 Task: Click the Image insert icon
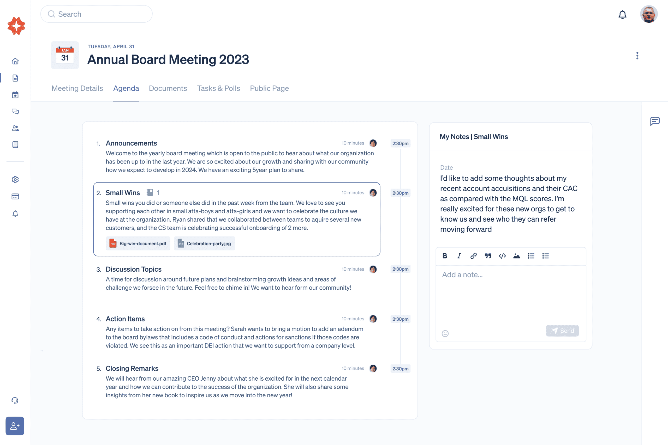coord(517,256)
